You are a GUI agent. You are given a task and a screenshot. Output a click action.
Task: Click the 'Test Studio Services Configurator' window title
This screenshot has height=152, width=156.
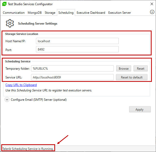(x=30, y=4)
